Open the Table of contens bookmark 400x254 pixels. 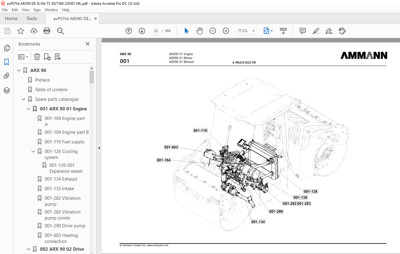pyautogui.click(x=51, y=90)
